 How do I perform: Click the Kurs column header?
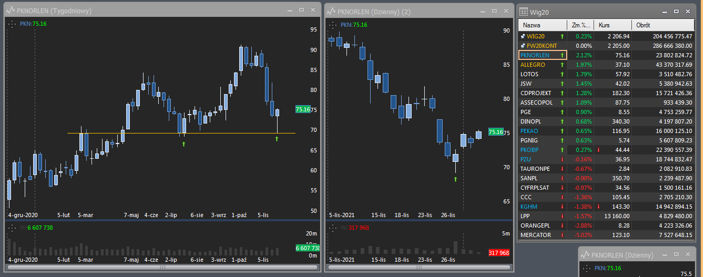(613, 25)
